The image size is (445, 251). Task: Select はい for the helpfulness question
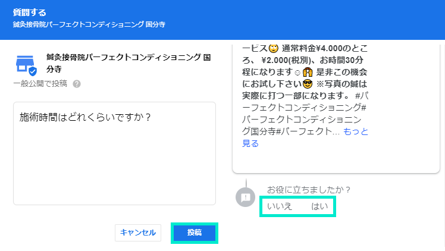pos(319,206)
